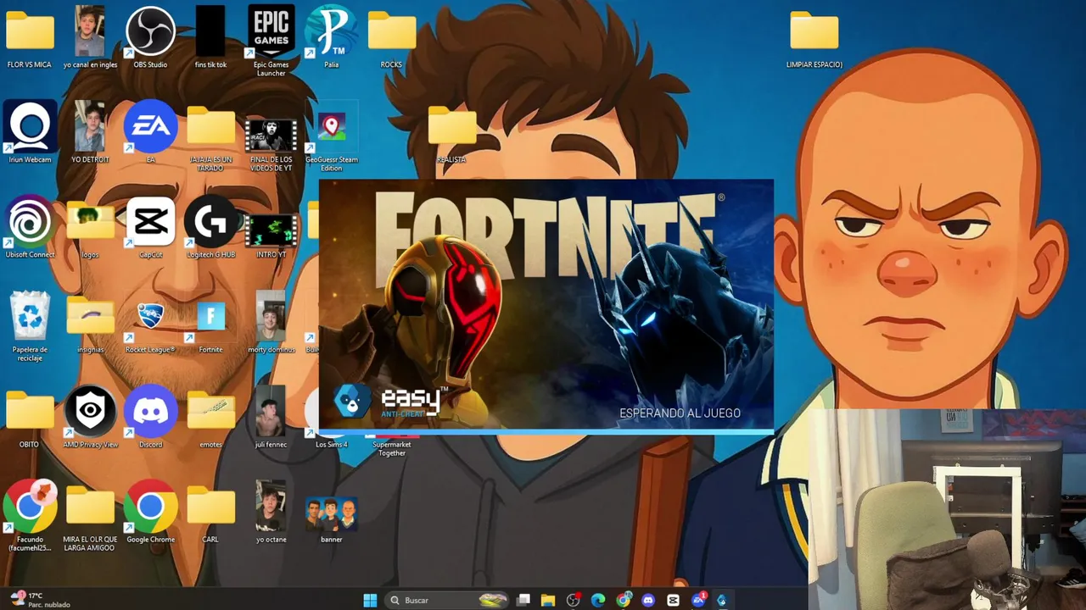This screenshot has width=1086, height=610.
Task: Open CapCut from the taskbar
Action: tap(674, 600)
